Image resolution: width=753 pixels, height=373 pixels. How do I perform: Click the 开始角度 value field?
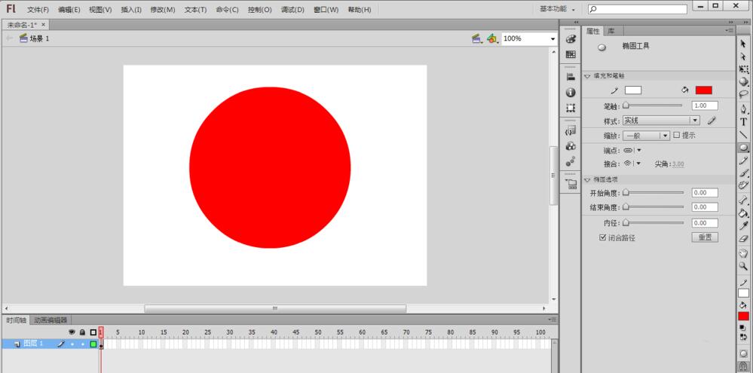point(705,192)
